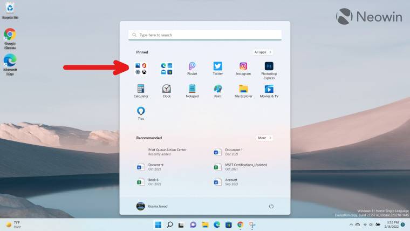Open Instagram from pinned apps
This screenshot has width=410, height=231.
tap(243, 69)
